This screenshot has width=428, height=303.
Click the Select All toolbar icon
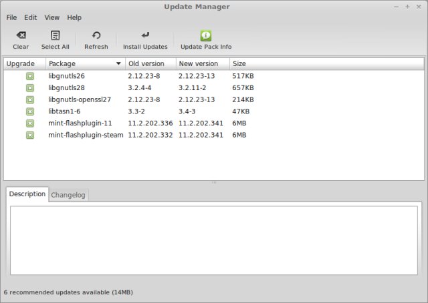[x=56, y=35]
